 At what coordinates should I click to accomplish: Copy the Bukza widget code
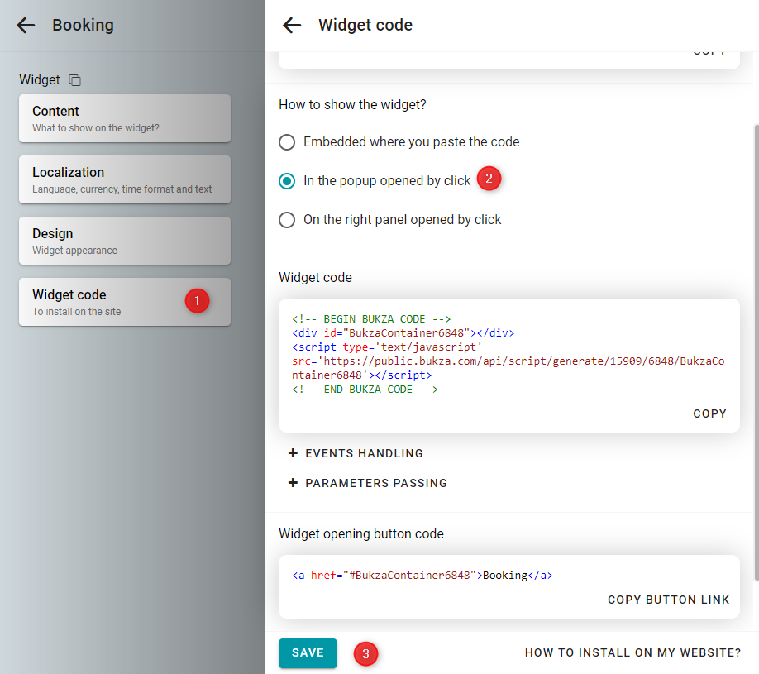click(709, 413)
